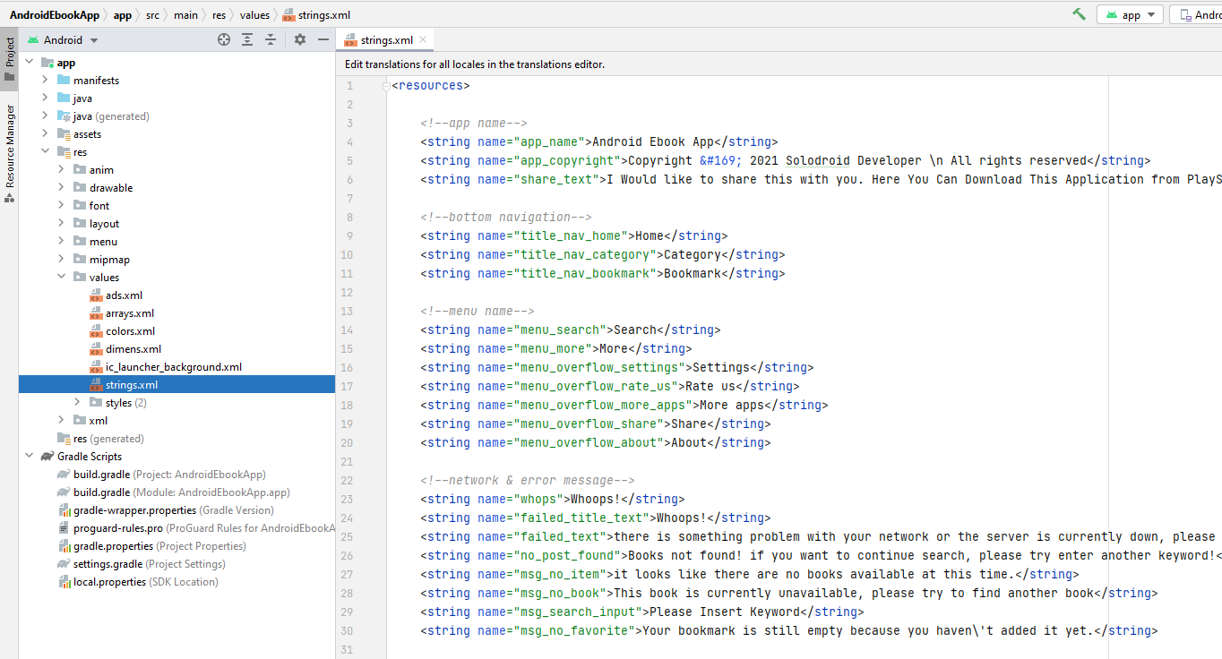The image size is (1222, 659).
Task: Open the app run configuration dropdown
Action: pyautogui.click(x=1131, y=15)
